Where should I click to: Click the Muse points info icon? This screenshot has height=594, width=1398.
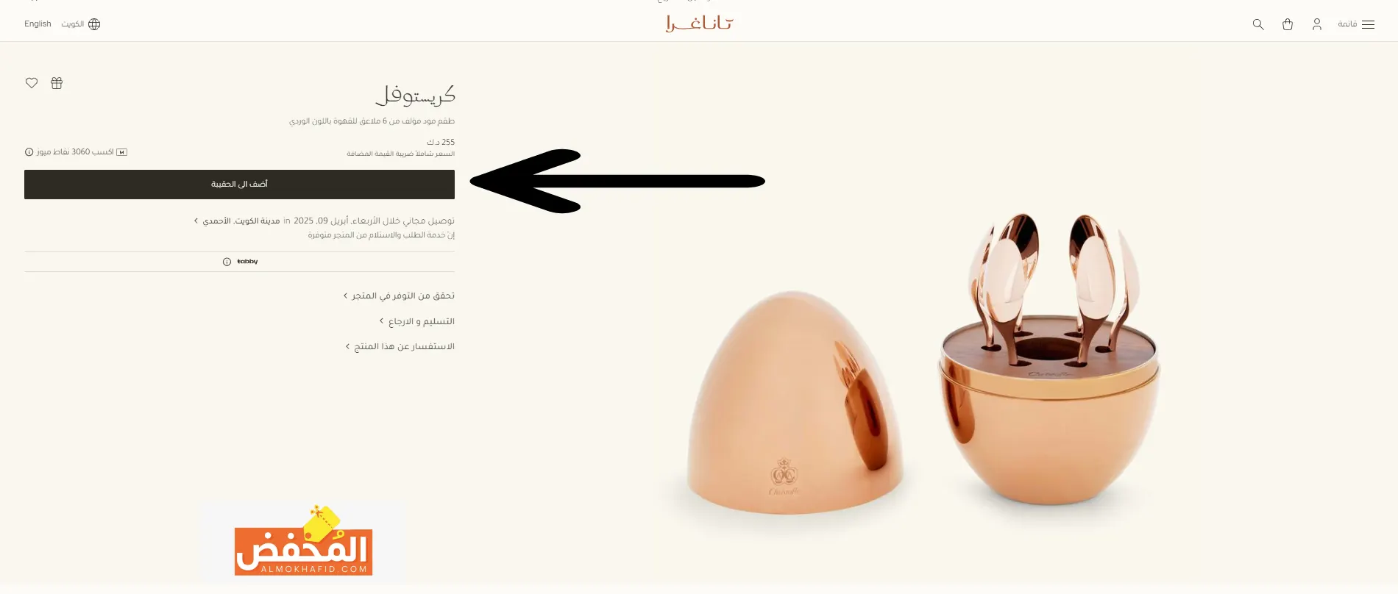(29, 152)
